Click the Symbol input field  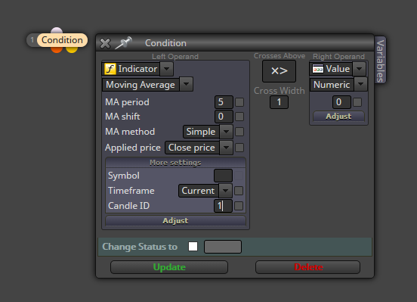223,176
